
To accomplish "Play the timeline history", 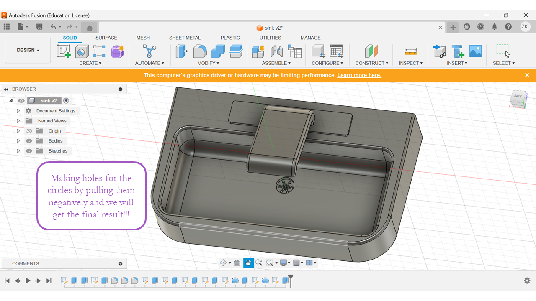I will (x=28, y=281).
